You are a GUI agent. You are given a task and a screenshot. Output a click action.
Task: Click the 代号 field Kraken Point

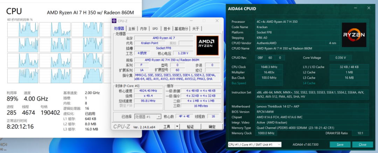click(x=150, y=43)
